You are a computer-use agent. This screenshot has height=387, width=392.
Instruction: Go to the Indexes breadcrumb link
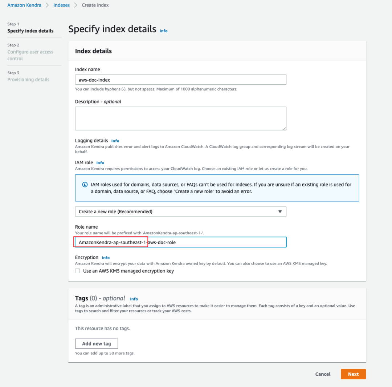coord(61,5)
